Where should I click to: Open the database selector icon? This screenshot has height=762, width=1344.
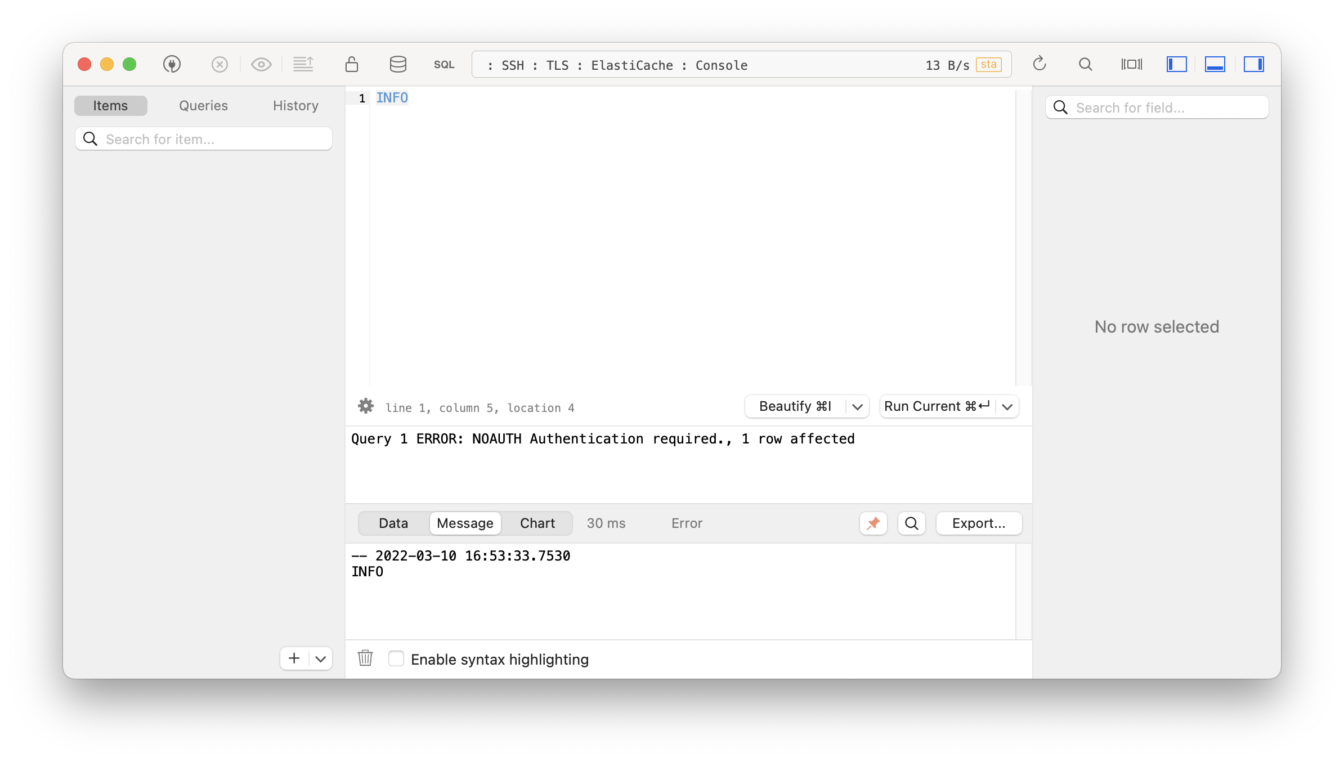398,64
